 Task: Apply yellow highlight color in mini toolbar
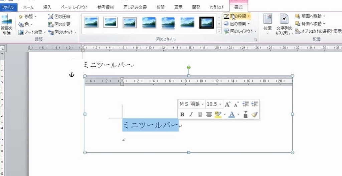click(x=218, y=114)
